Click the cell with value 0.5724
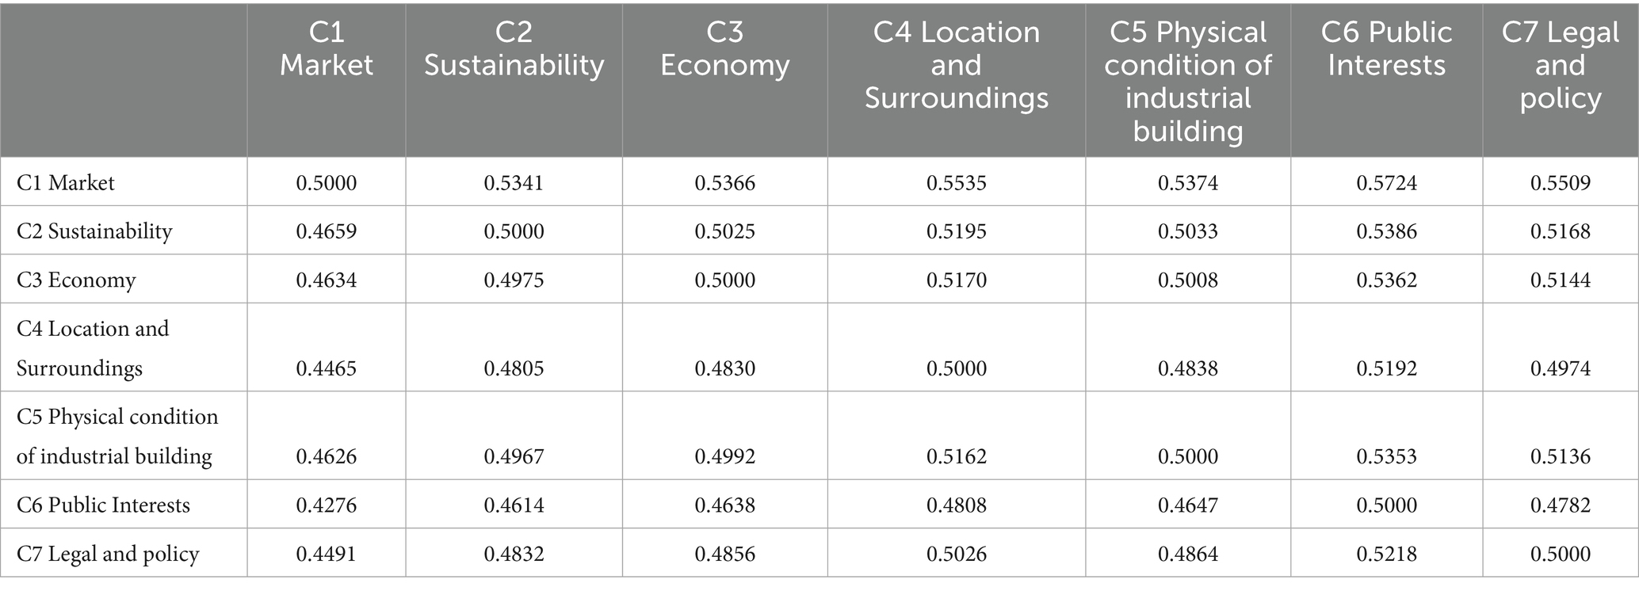 (x=1386, y=184)
